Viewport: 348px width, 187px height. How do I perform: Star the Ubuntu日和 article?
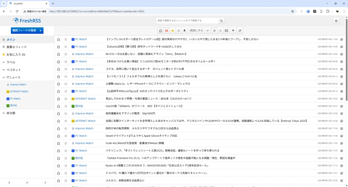click(x=66, y=47)
